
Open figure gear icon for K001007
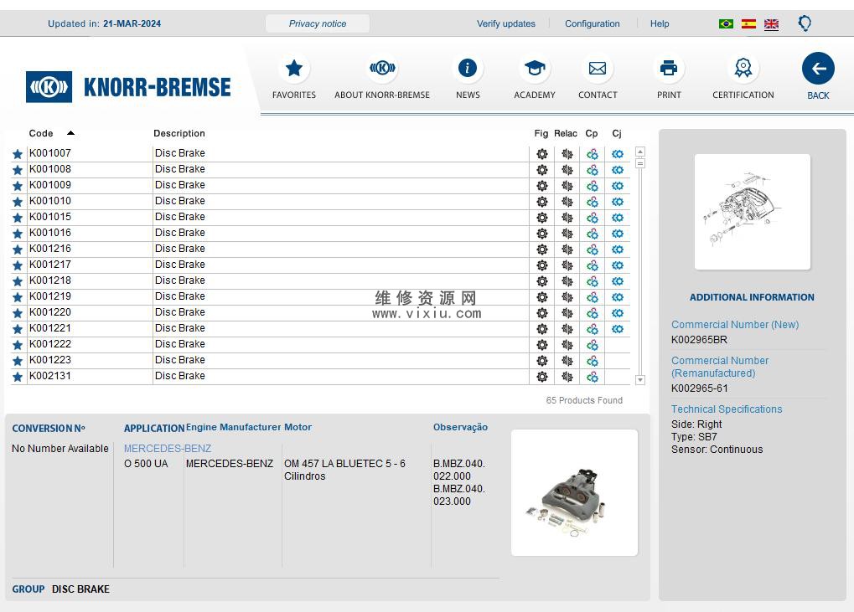click(542, 154)
